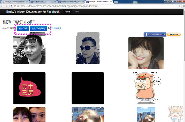This screenshot has width=185, height=122.
Task: Reload the page with the refresh icon
Action: click(x=11, y=6)
